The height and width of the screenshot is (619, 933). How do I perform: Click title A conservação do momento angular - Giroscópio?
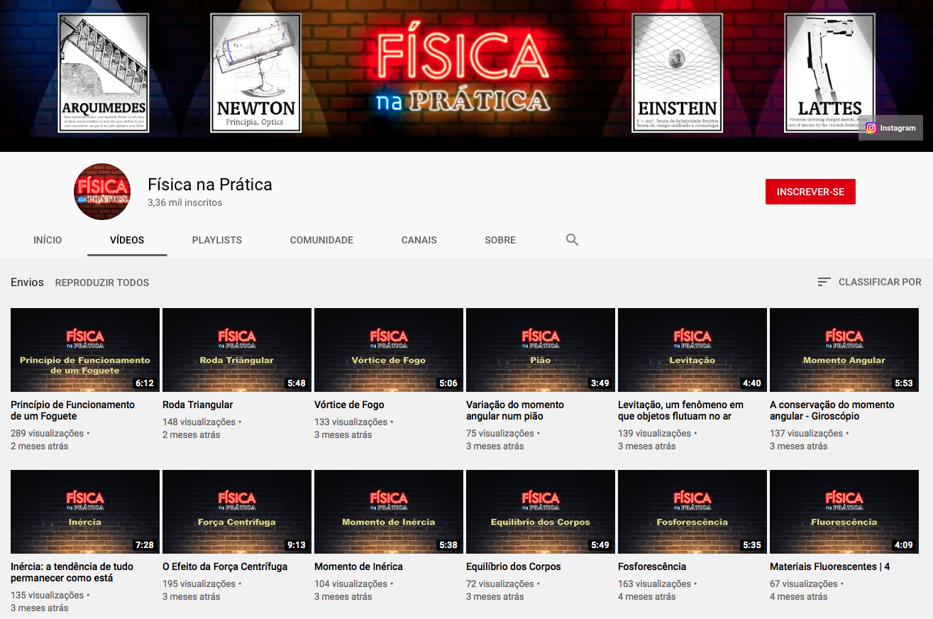[832, 410]
